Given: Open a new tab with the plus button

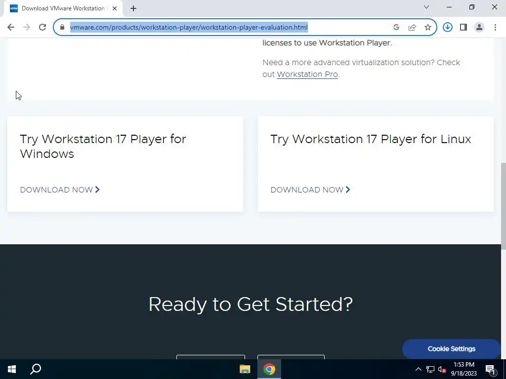Looking at the screenshot, I should 133,8.
